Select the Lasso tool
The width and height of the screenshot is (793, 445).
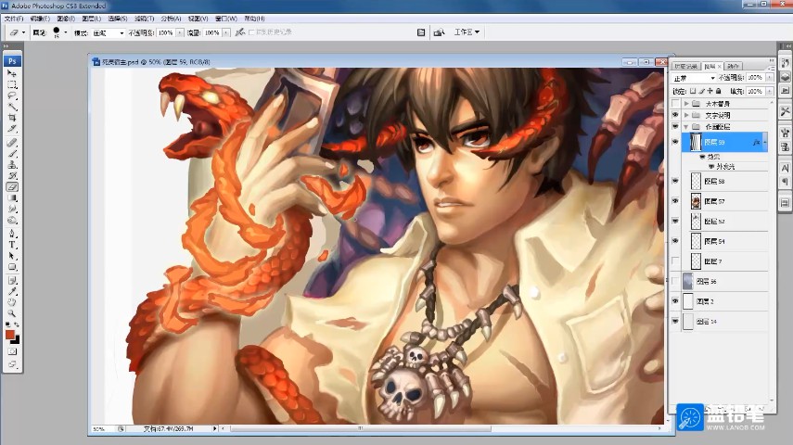pyautogui.click(x=12, y=95)
